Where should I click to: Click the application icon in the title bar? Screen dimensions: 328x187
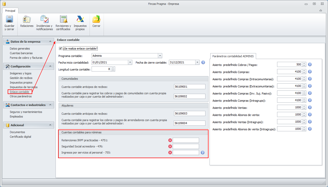click(x=4, y=4)
